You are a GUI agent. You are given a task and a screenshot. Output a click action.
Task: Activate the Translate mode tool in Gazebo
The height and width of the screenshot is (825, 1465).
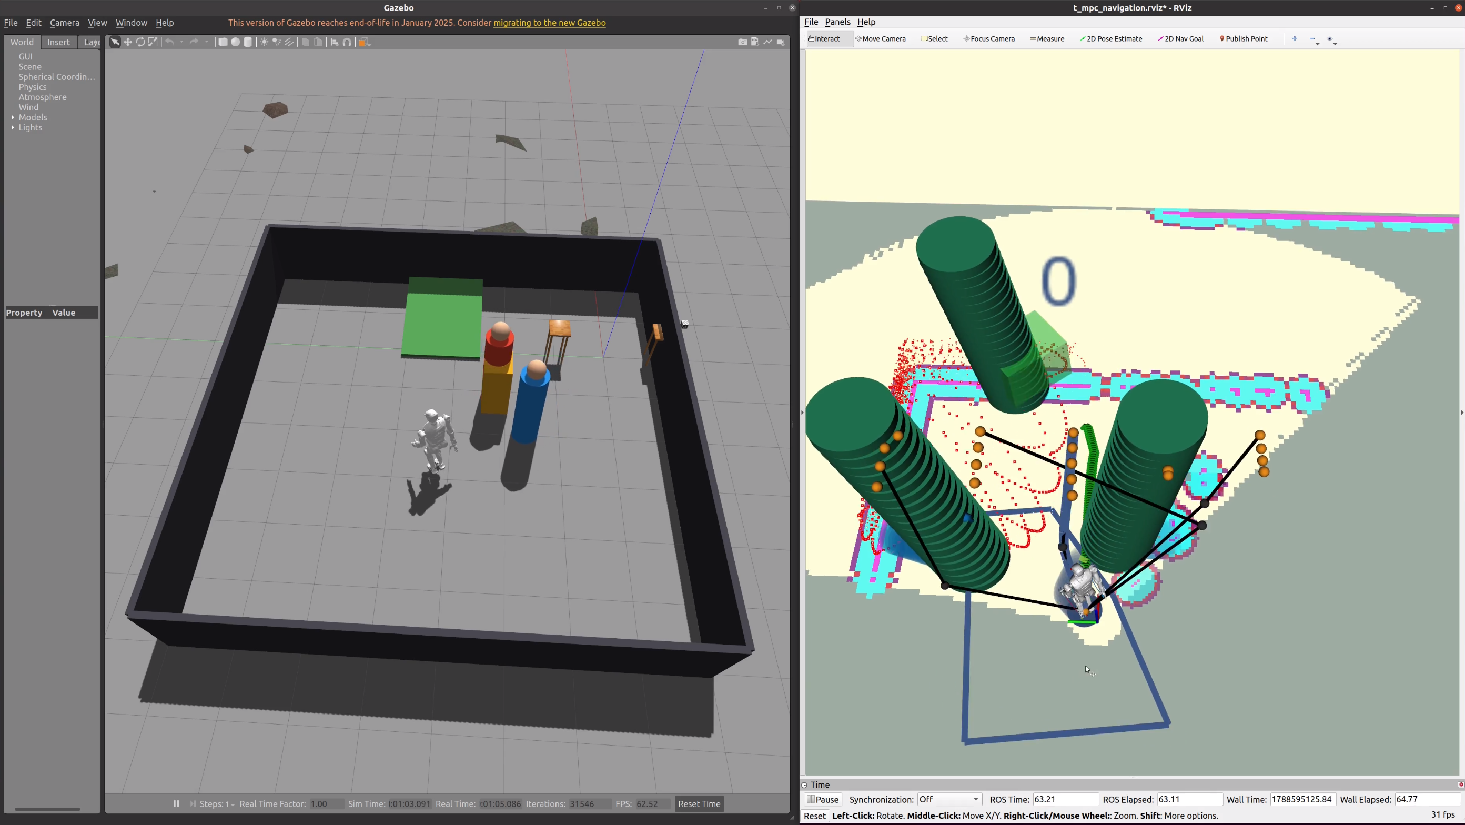coord(128,42)
